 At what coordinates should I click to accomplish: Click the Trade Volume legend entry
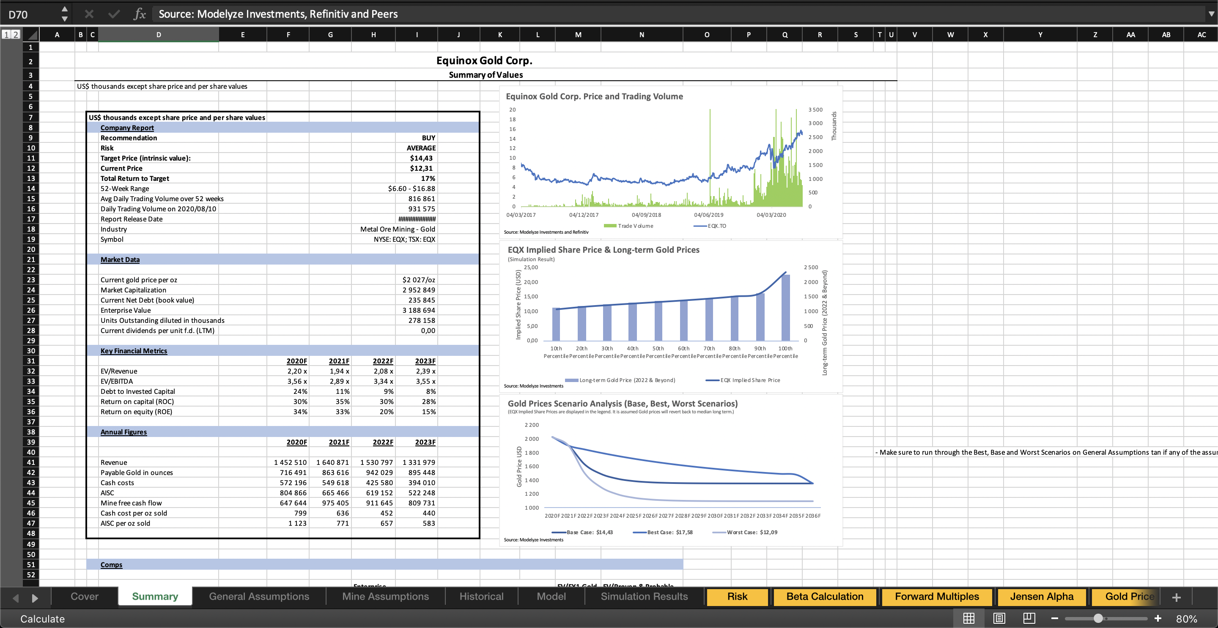coord(628,226)
